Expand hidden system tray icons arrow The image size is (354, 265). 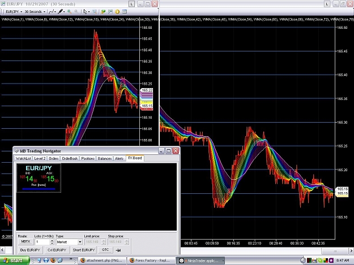303,260
